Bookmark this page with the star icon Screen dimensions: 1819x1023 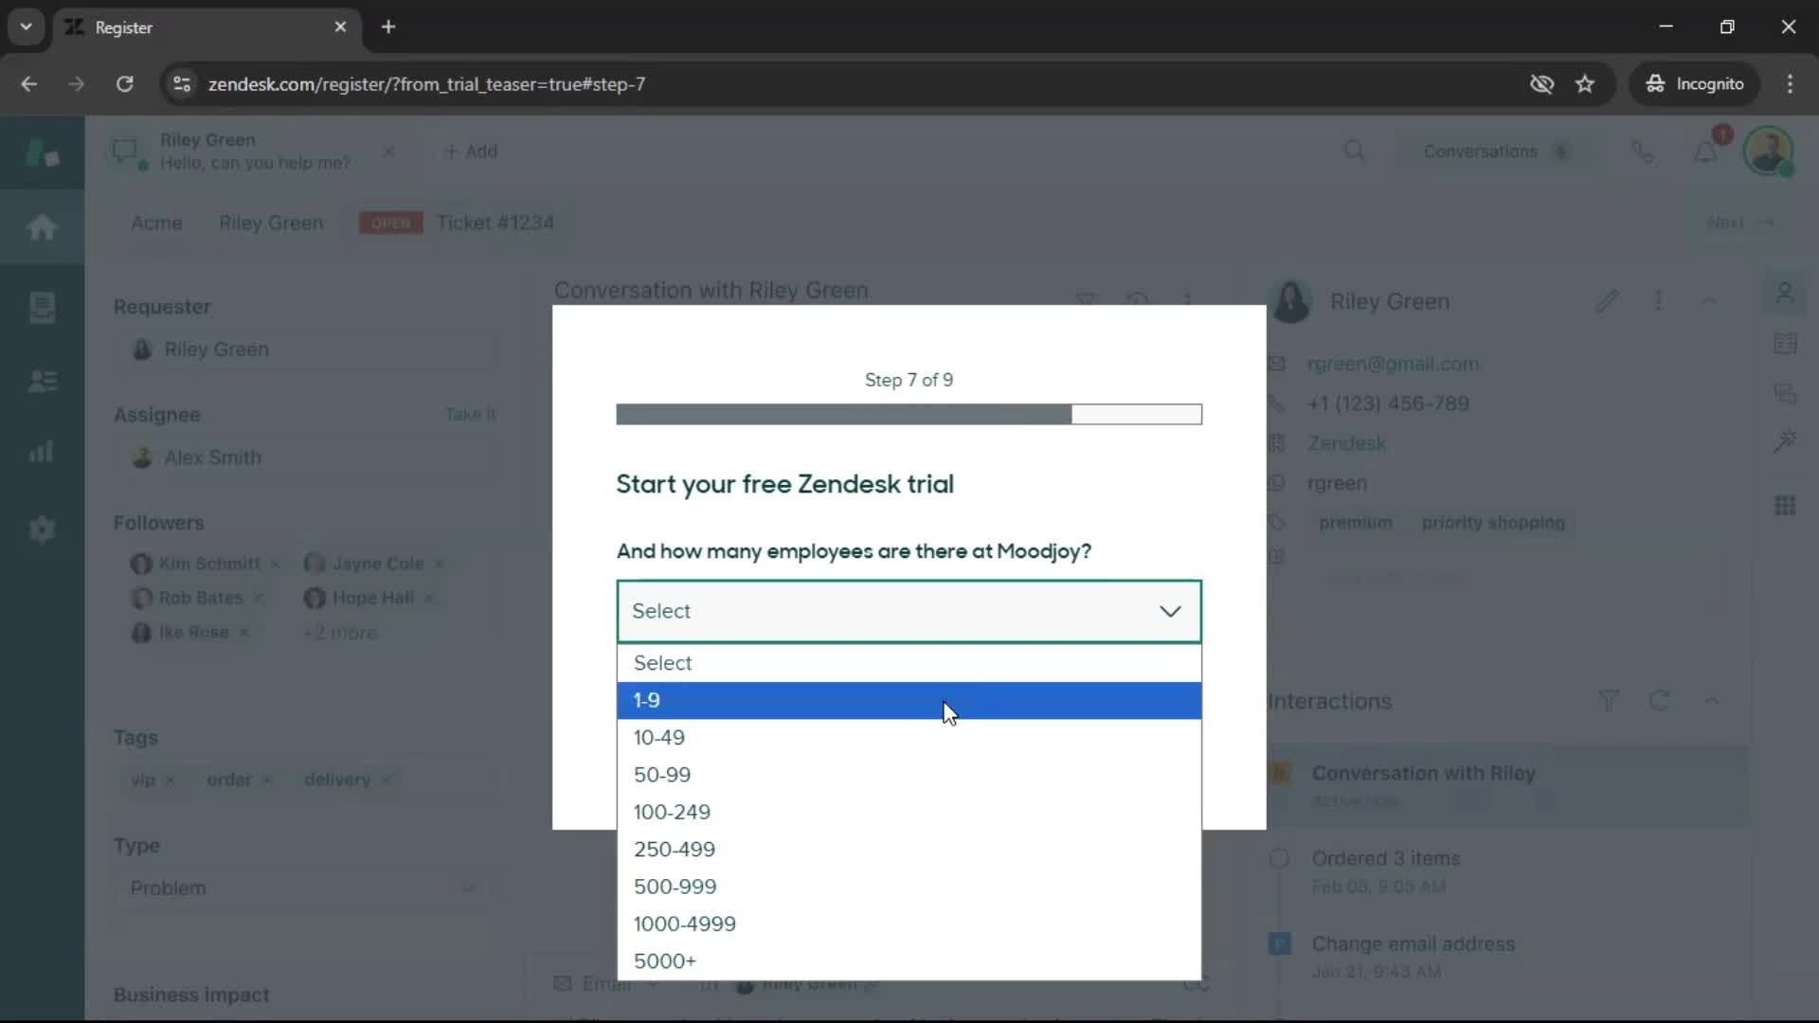[x=1585, y=83]
